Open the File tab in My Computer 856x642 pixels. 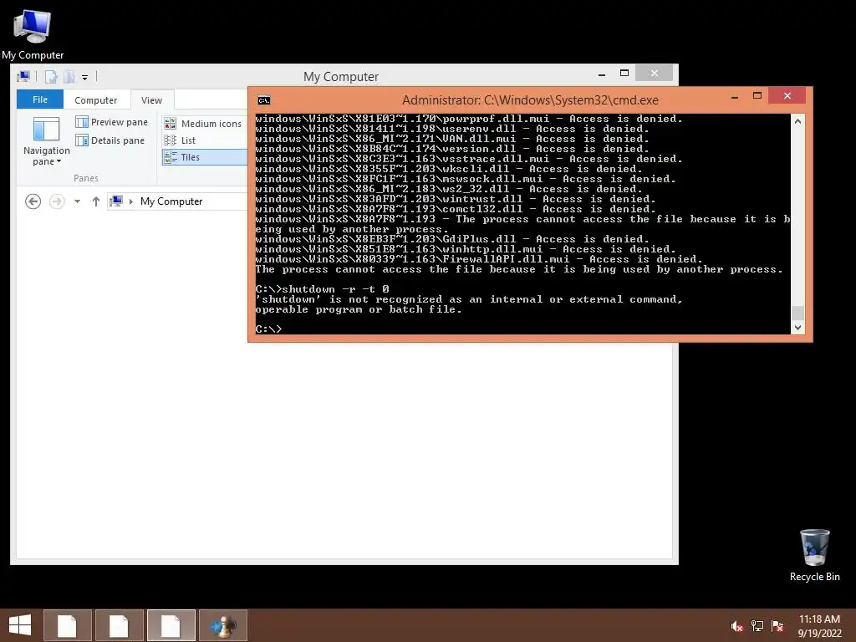[x=40, y=99]
